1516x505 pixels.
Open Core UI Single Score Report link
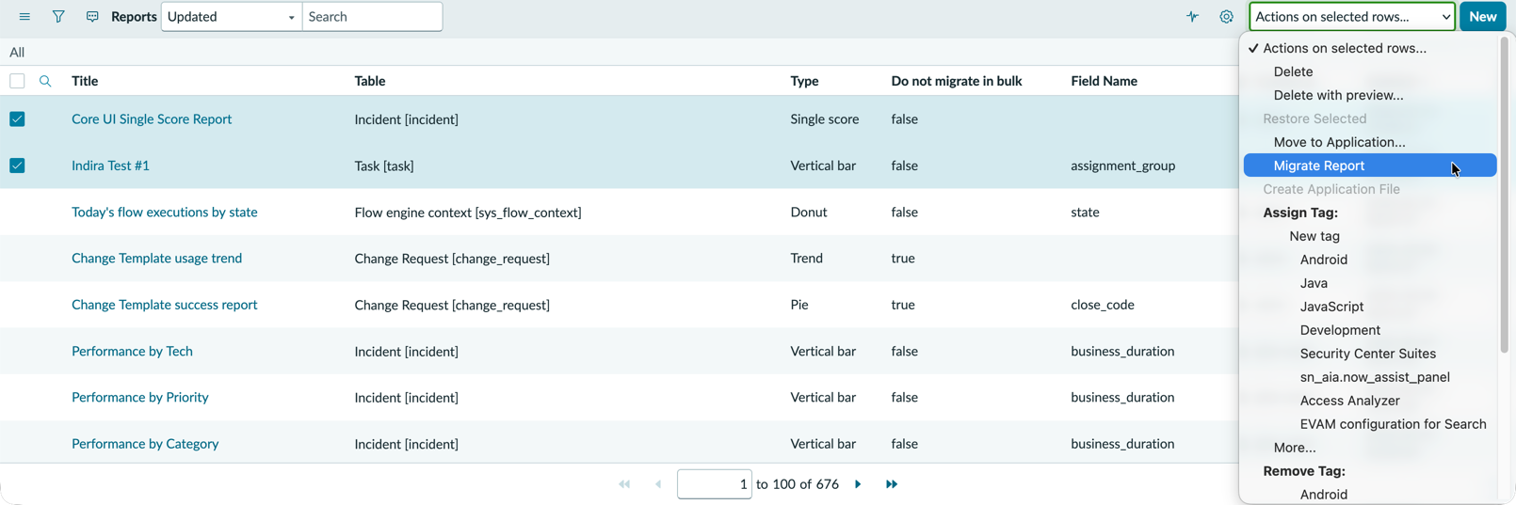152,119
